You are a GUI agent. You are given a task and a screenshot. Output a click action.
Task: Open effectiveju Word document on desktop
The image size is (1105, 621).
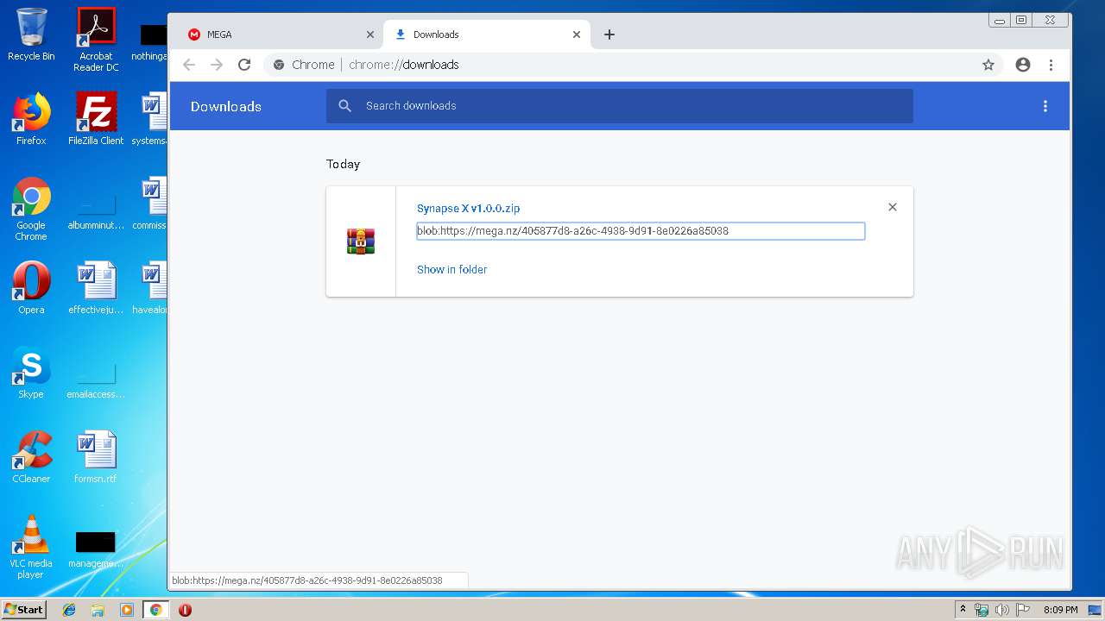click(x=96, y=288)
